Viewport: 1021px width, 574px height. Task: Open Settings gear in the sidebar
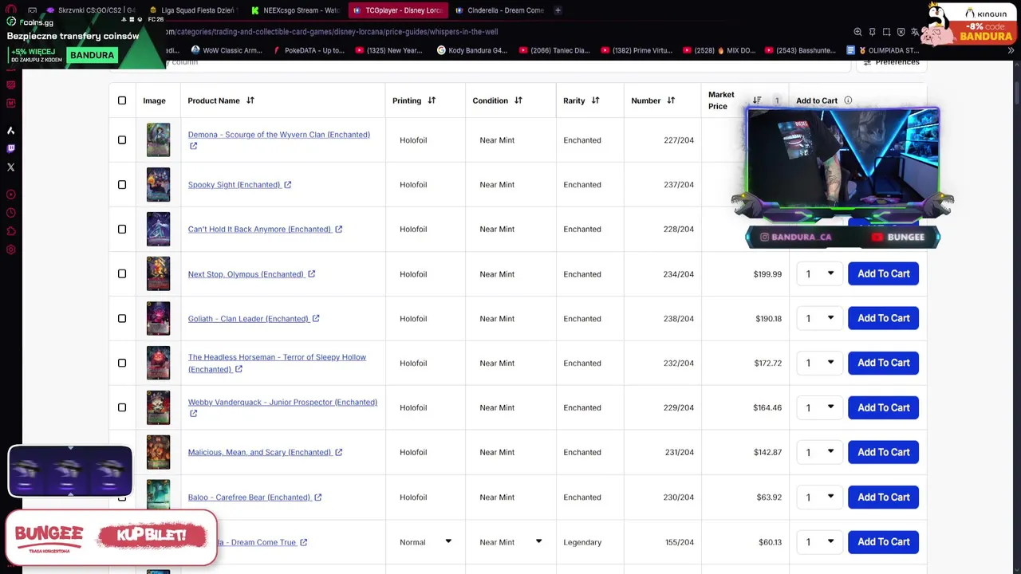point(10,250)
